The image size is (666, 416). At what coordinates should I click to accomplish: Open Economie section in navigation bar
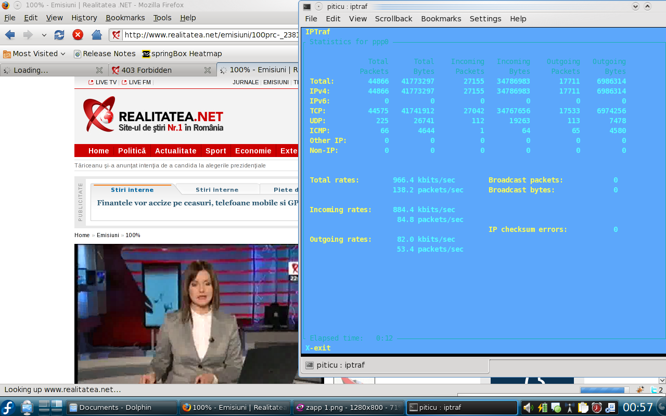pos(253,151)
